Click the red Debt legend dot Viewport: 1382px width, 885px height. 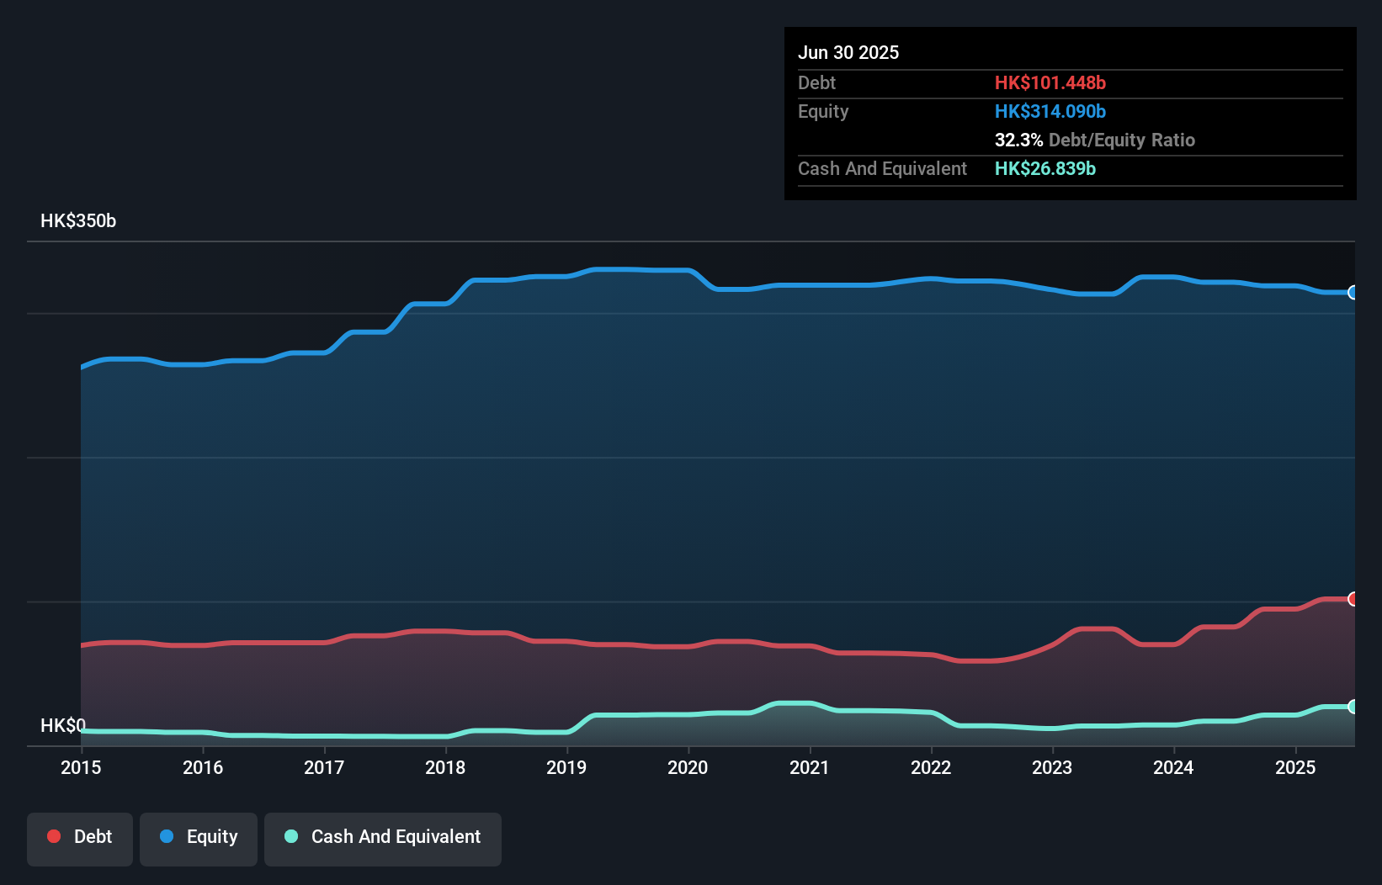[54, 836]
